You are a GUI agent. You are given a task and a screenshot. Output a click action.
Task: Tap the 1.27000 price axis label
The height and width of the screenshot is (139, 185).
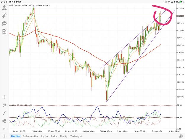point(180,31)
